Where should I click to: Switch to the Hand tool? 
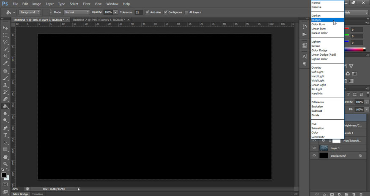[x=5, y=157]
